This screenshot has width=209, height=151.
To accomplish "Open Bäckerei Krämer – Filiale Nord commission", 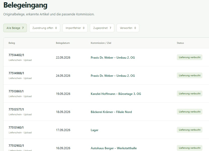I will click(x=111, y=112).
